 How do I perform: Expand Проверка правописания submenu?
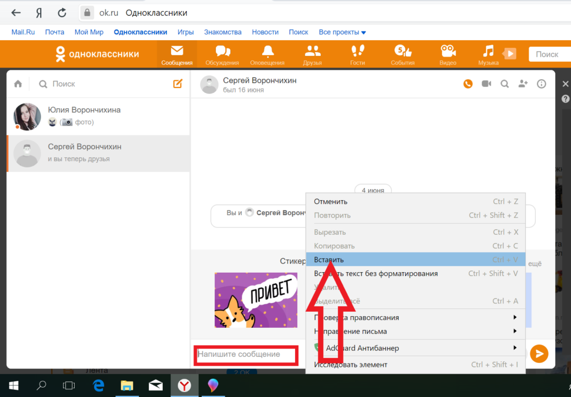415,318
